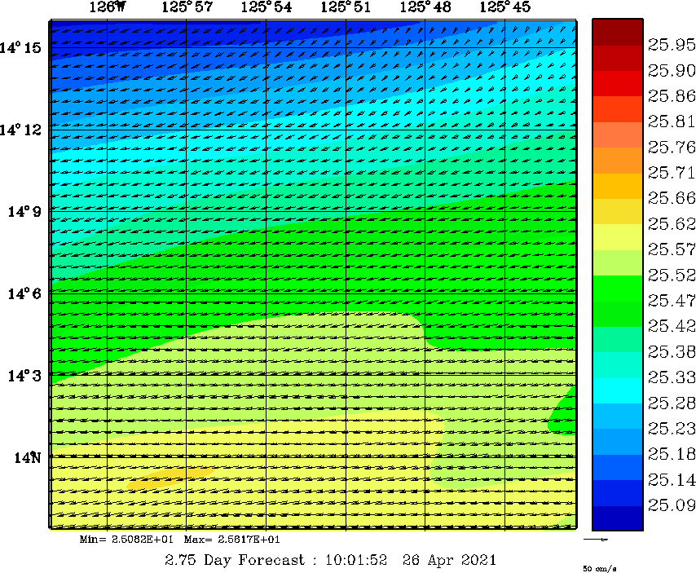Screen dimensions: 696x573
Task: Click the 25.47 colorbar value
Action: tap(672, 301)
